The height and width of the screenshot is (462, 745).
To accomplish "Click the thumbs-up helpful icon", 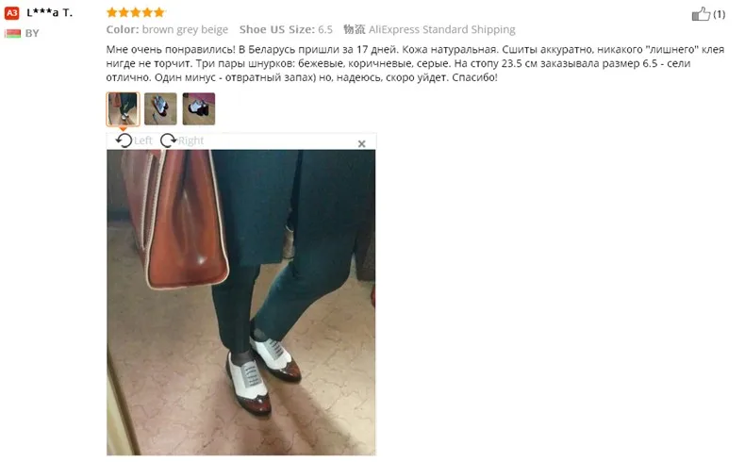I will click(701, 14).
